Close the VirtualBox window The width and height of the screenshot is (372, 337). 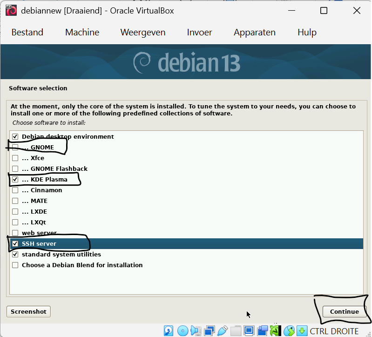[x=357, y=11]
